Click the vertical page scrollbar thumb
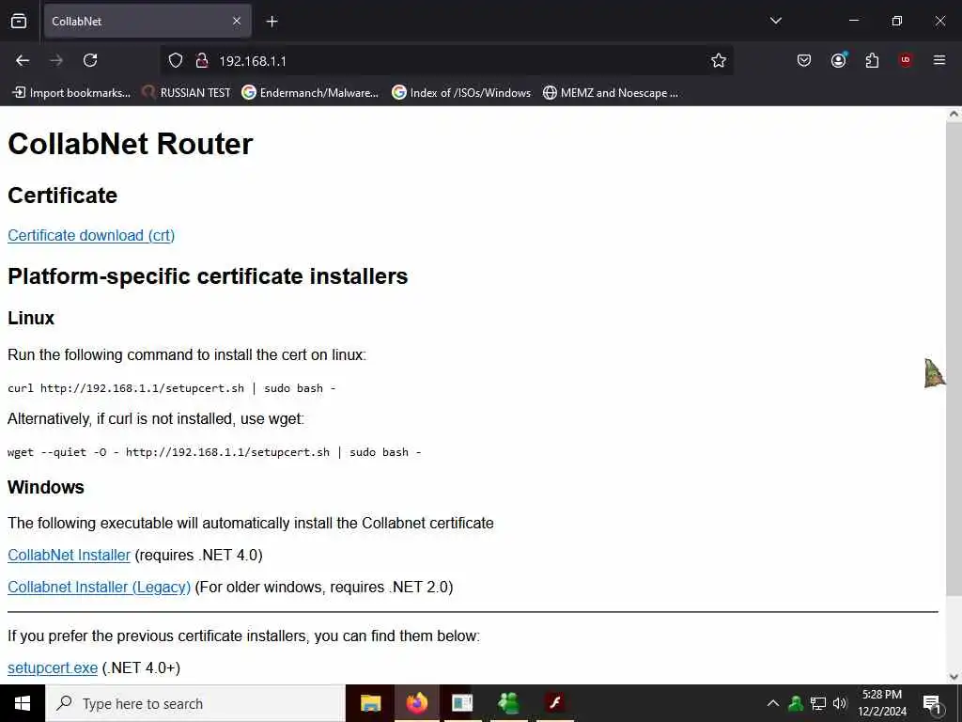Screen dimensions: 962x722 tap(954, 358)
